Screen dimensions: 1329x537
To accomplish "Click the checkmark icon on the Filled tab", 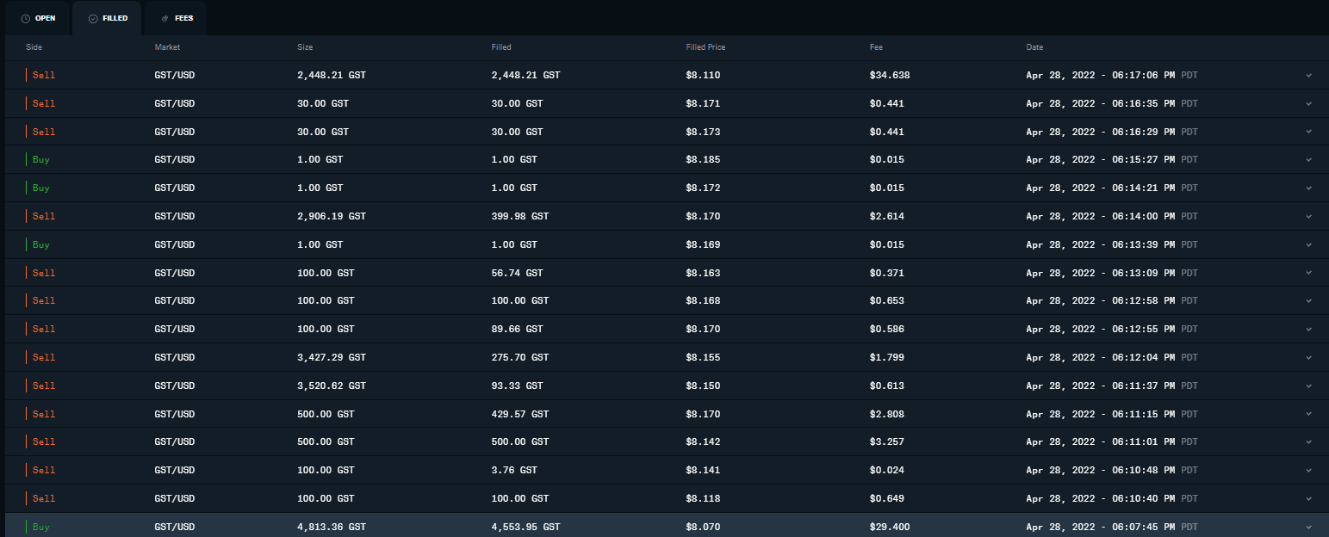I will [93, 18].
